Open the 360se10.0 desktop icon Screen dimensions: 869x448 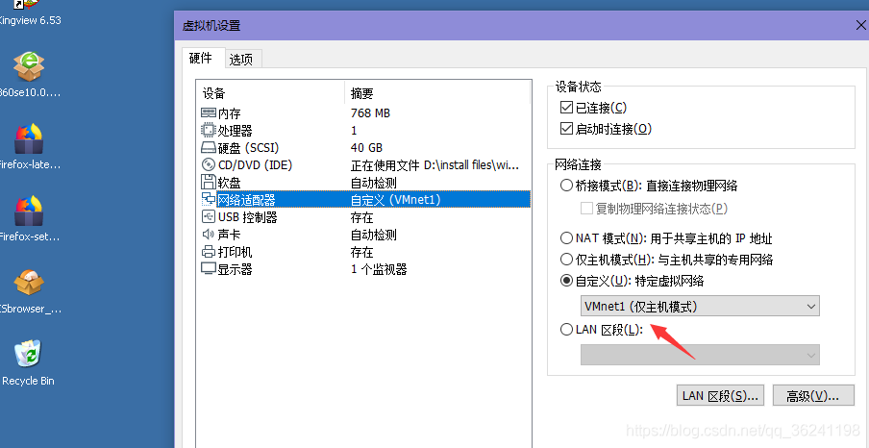[28, 66]
